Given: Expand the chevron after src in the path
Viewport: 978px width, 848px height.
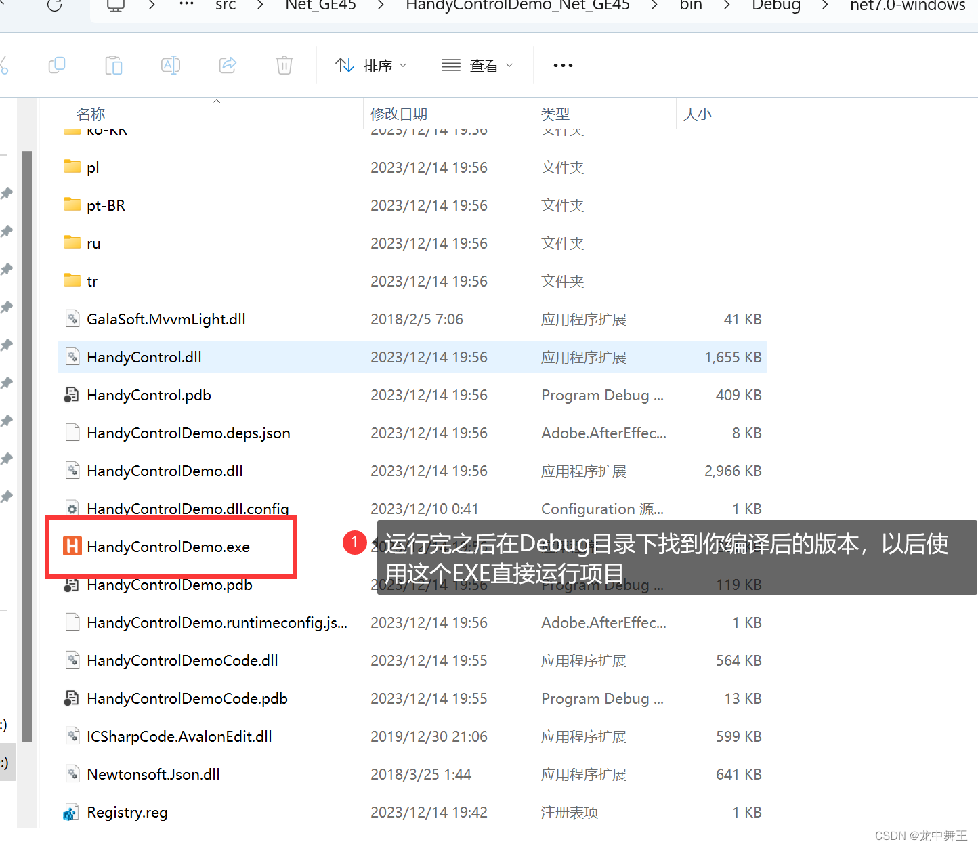Looking at the screenshot, I should click(x=260, y=5).
